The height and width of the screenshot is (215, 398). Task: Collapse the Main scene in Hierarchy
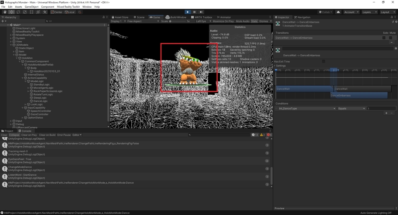click(x=8, y=25)
